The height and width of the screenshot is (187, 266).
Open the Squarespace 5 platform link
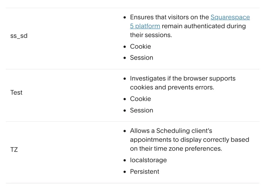230,17
